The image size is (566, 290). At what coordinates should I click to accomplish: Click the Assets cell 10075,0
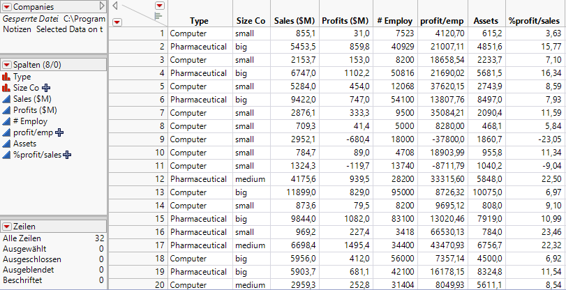click(x=486, y=192)
